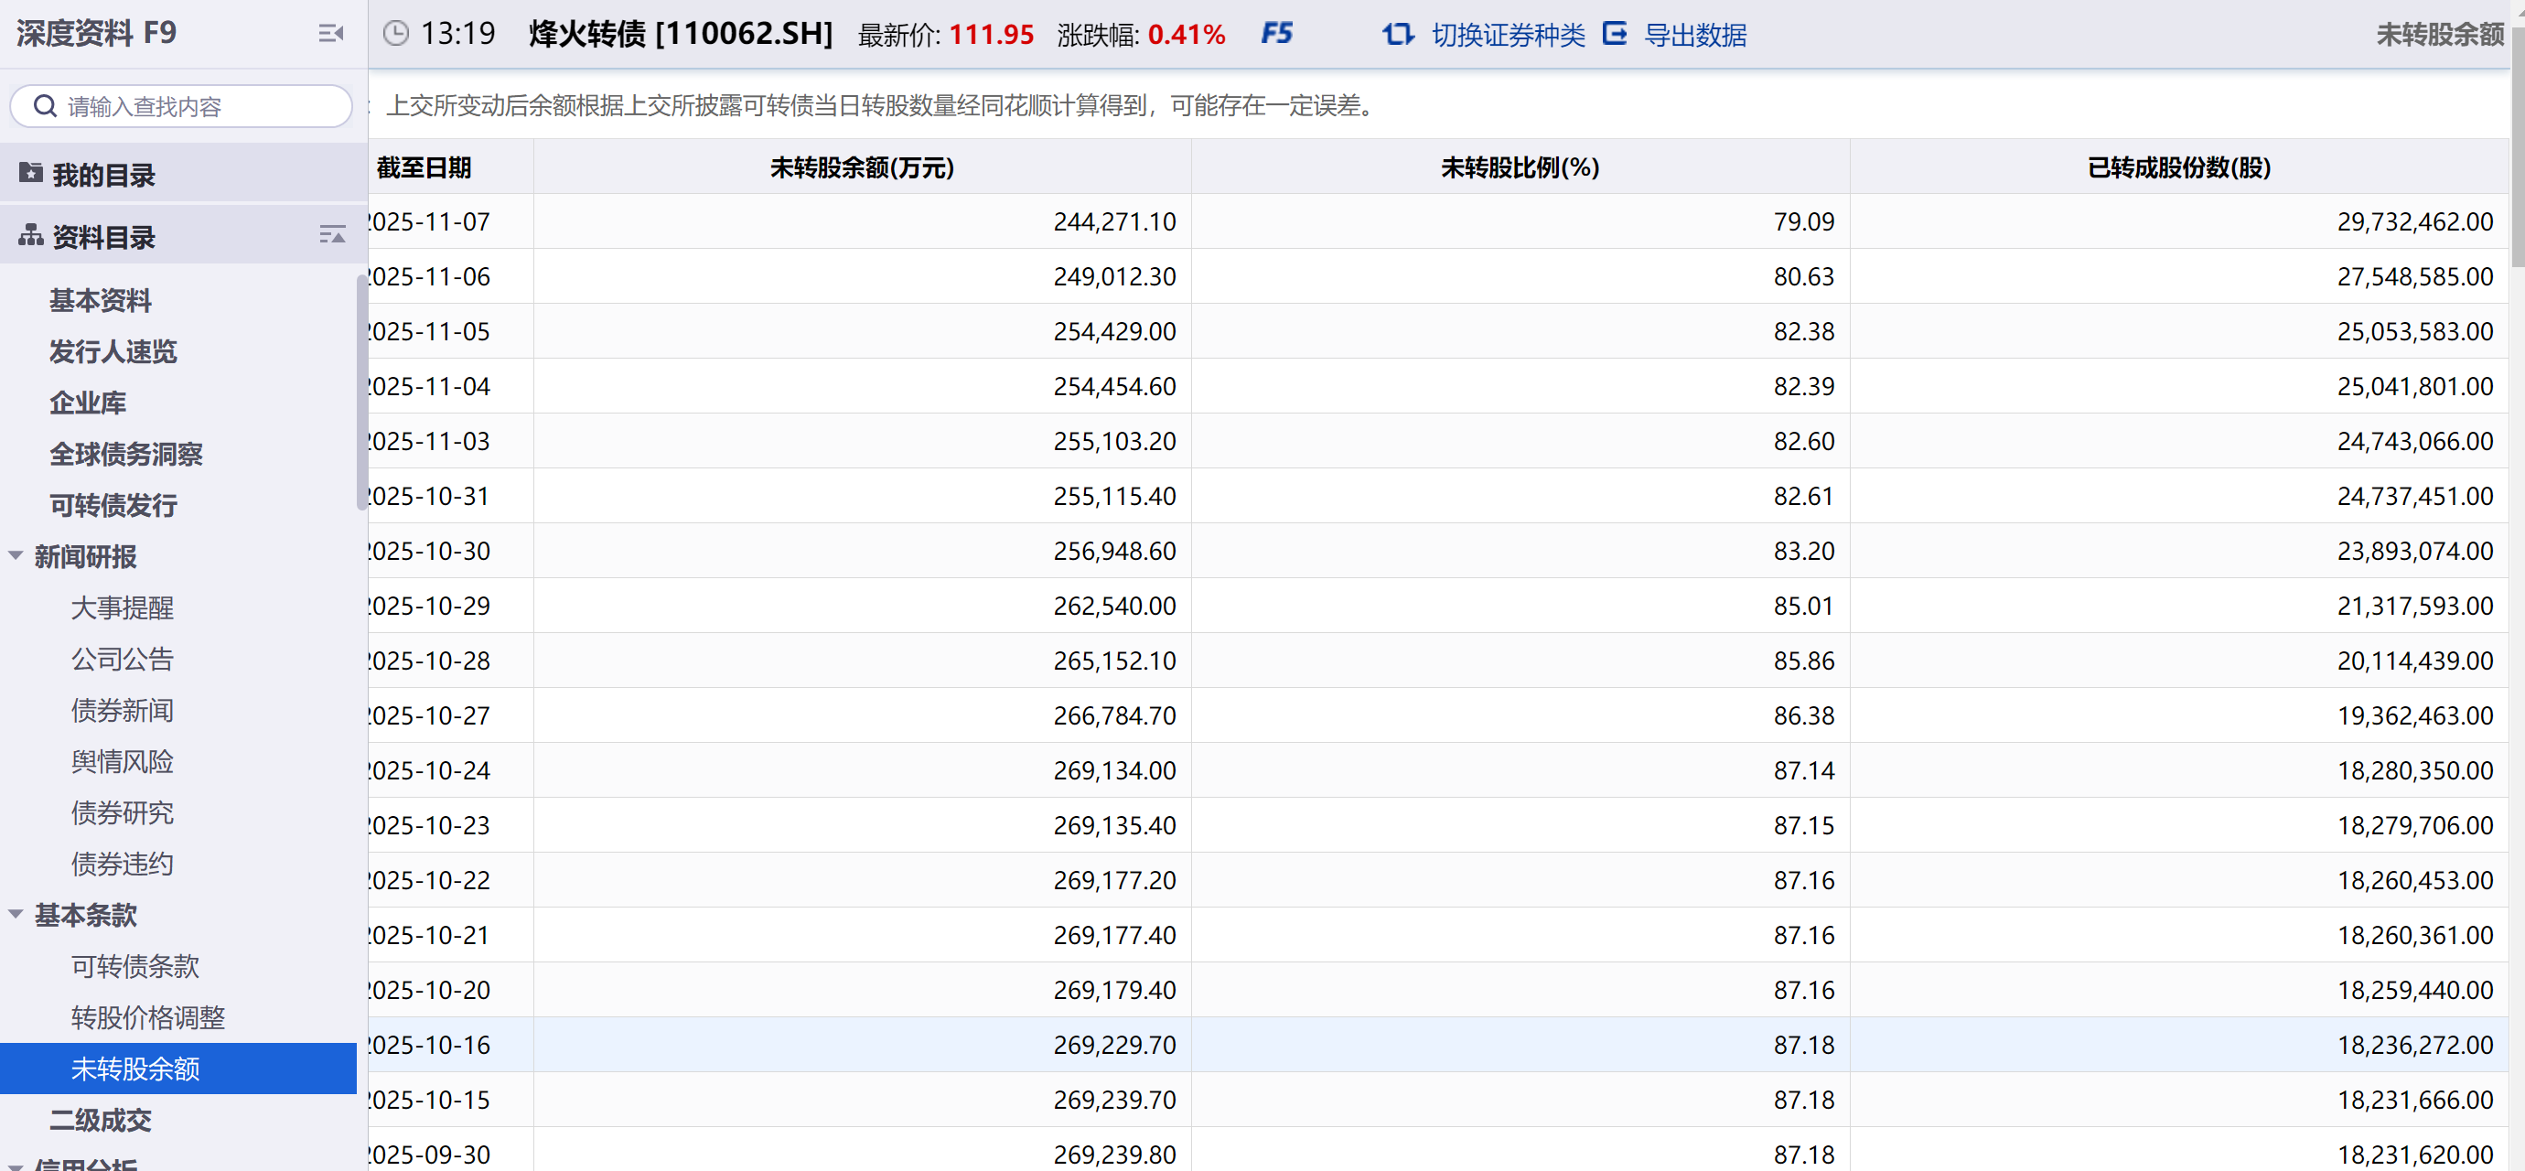2525x1171 pixels.
Task: Click the 请输入查找内容 search field
Action: click(x=196, y=106)
